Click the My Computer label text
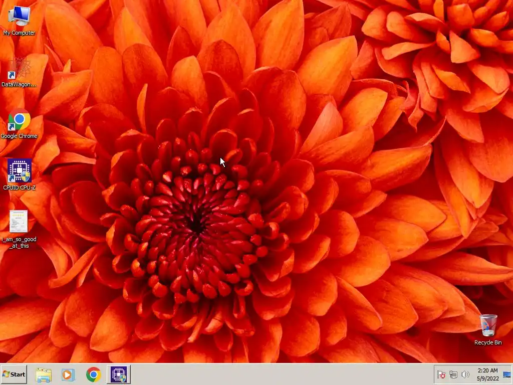The image size is (513, 385). click(19, 33)
